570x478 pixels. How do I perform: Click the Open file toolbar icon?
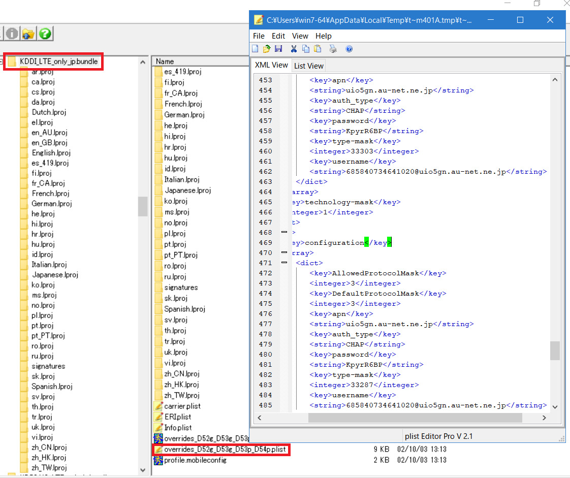point(267,49)
